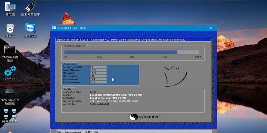
Task: Launch the 远程控制 TeamViewer icon
Action: tap(30, 30)
